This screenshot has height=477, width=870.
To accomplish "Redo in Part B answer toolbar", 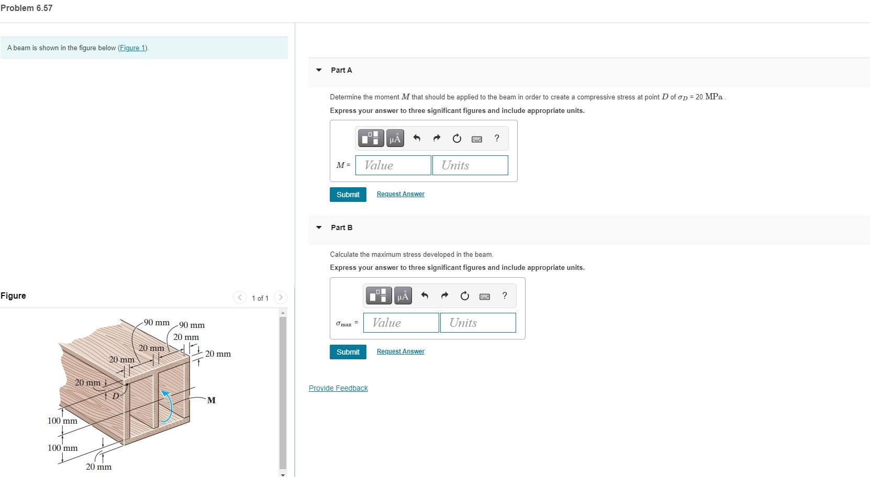I will click(444, 296).
